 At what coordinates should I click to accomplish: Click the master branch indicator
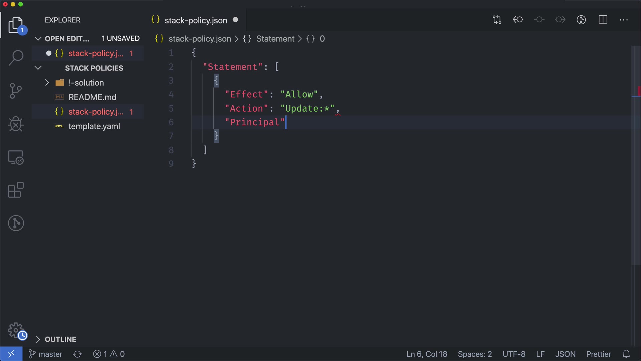pos(46,354)
